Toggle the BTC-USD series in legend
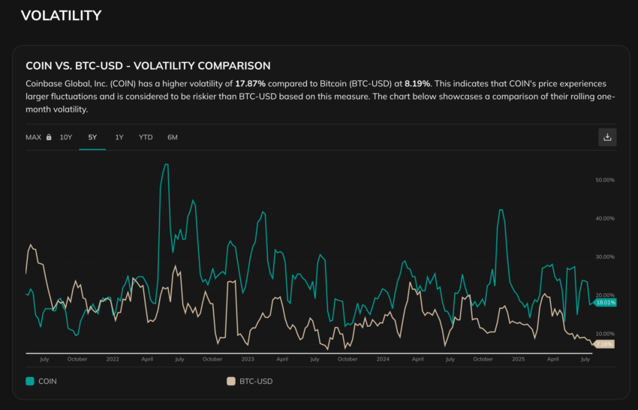 click(250, 382)
